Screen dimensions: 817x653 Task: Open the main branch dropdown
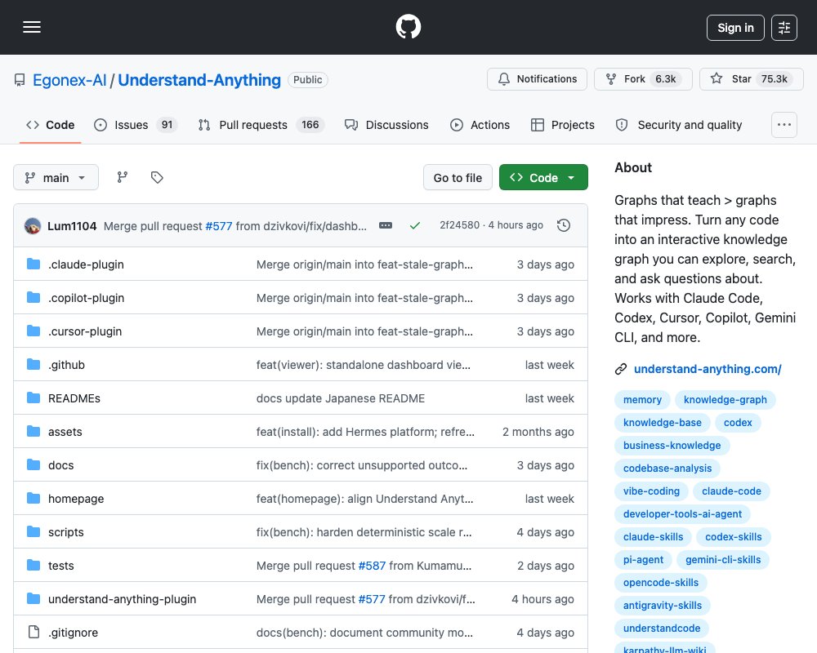pos(56,178)
